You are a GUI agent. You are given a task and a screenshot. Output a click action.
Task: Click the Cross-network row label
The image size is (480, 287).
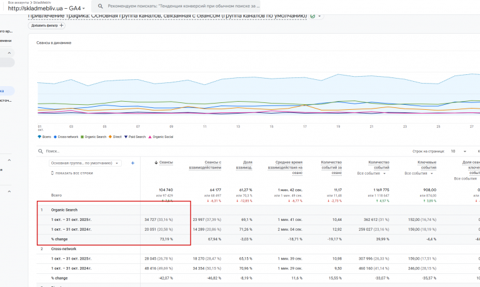[64, 249]
